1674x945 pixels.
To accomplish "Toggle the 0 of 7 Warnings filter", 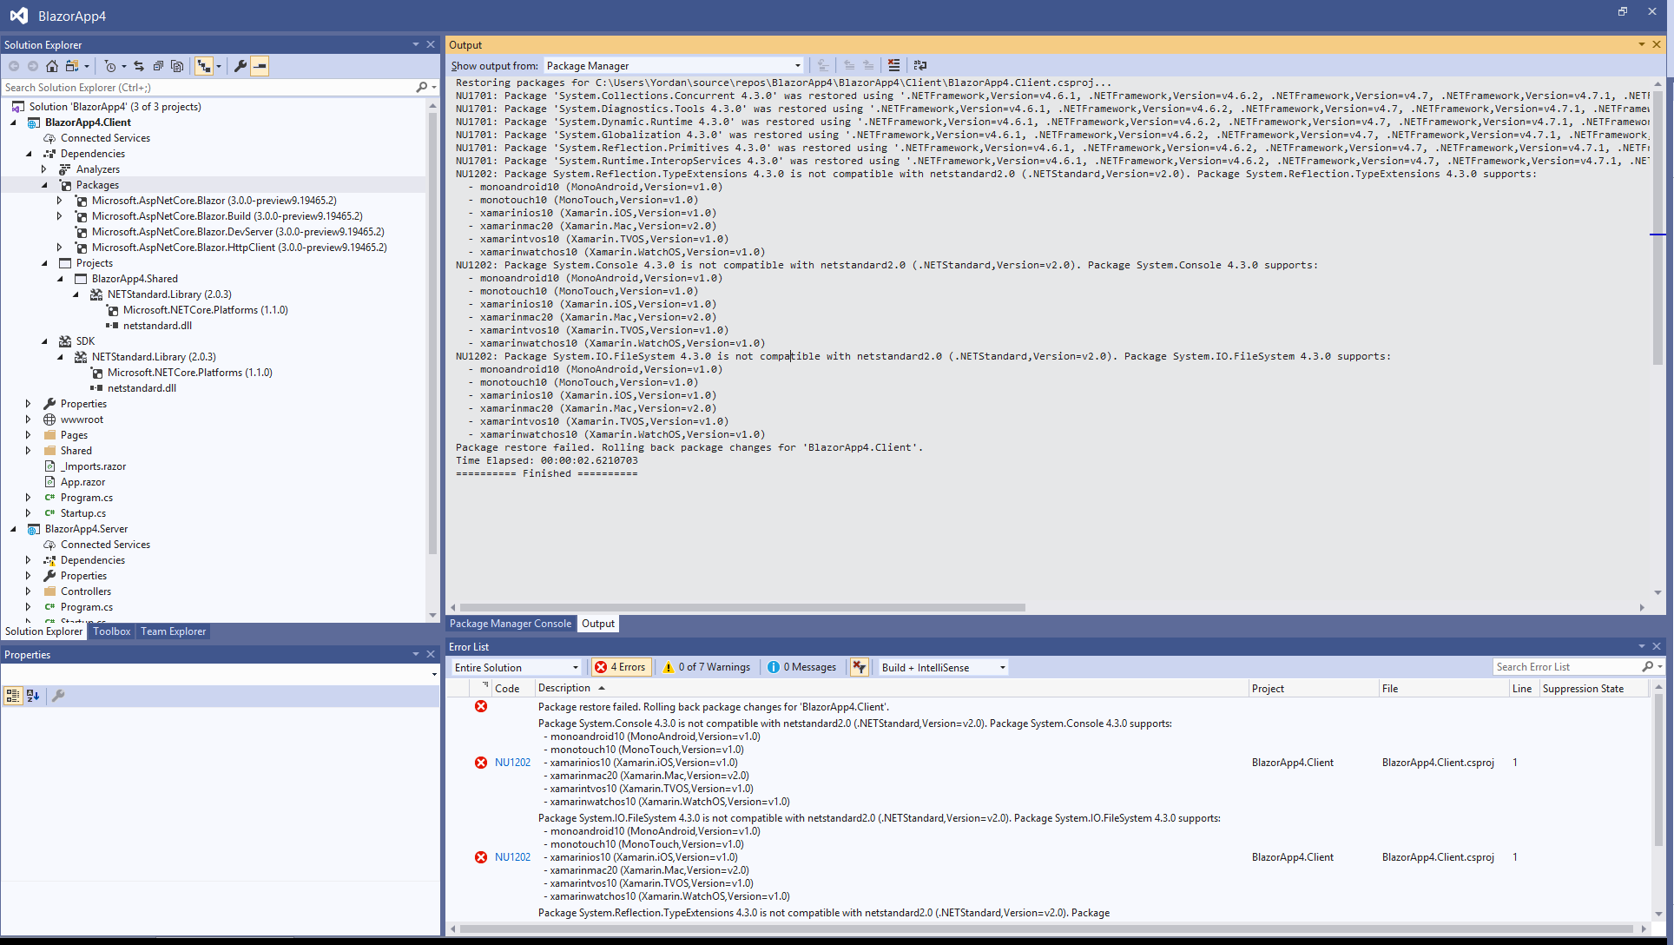I will pos(708,667).
